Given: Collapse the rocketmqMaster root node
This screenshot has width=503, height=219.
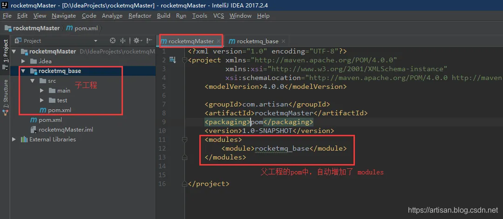Looking at the screenshot, I should coord(14,52).
